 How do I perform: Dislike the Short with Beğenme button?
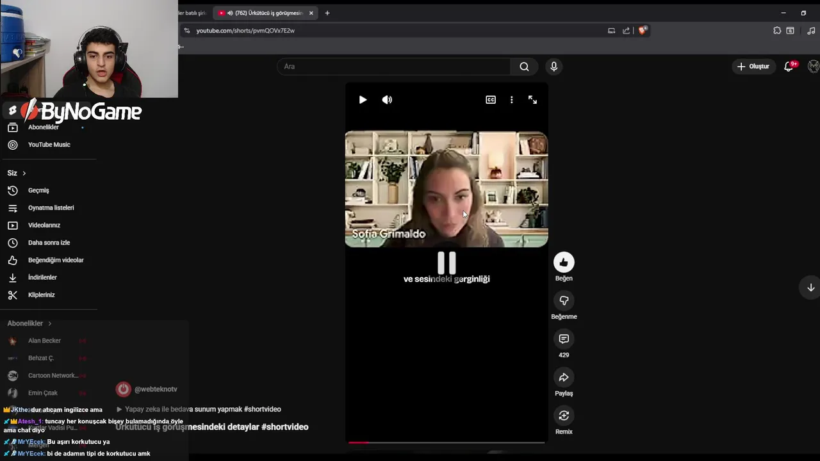coord(564,301)
